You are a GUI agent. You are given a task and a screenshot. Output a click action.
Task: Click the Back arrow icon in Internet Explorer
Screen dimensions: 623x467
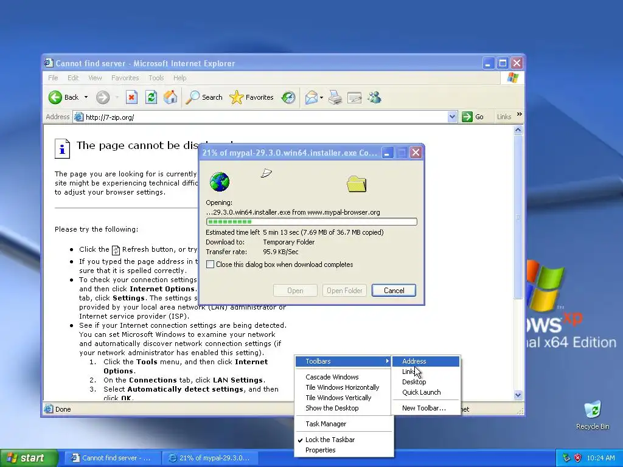tap(55, 97)
